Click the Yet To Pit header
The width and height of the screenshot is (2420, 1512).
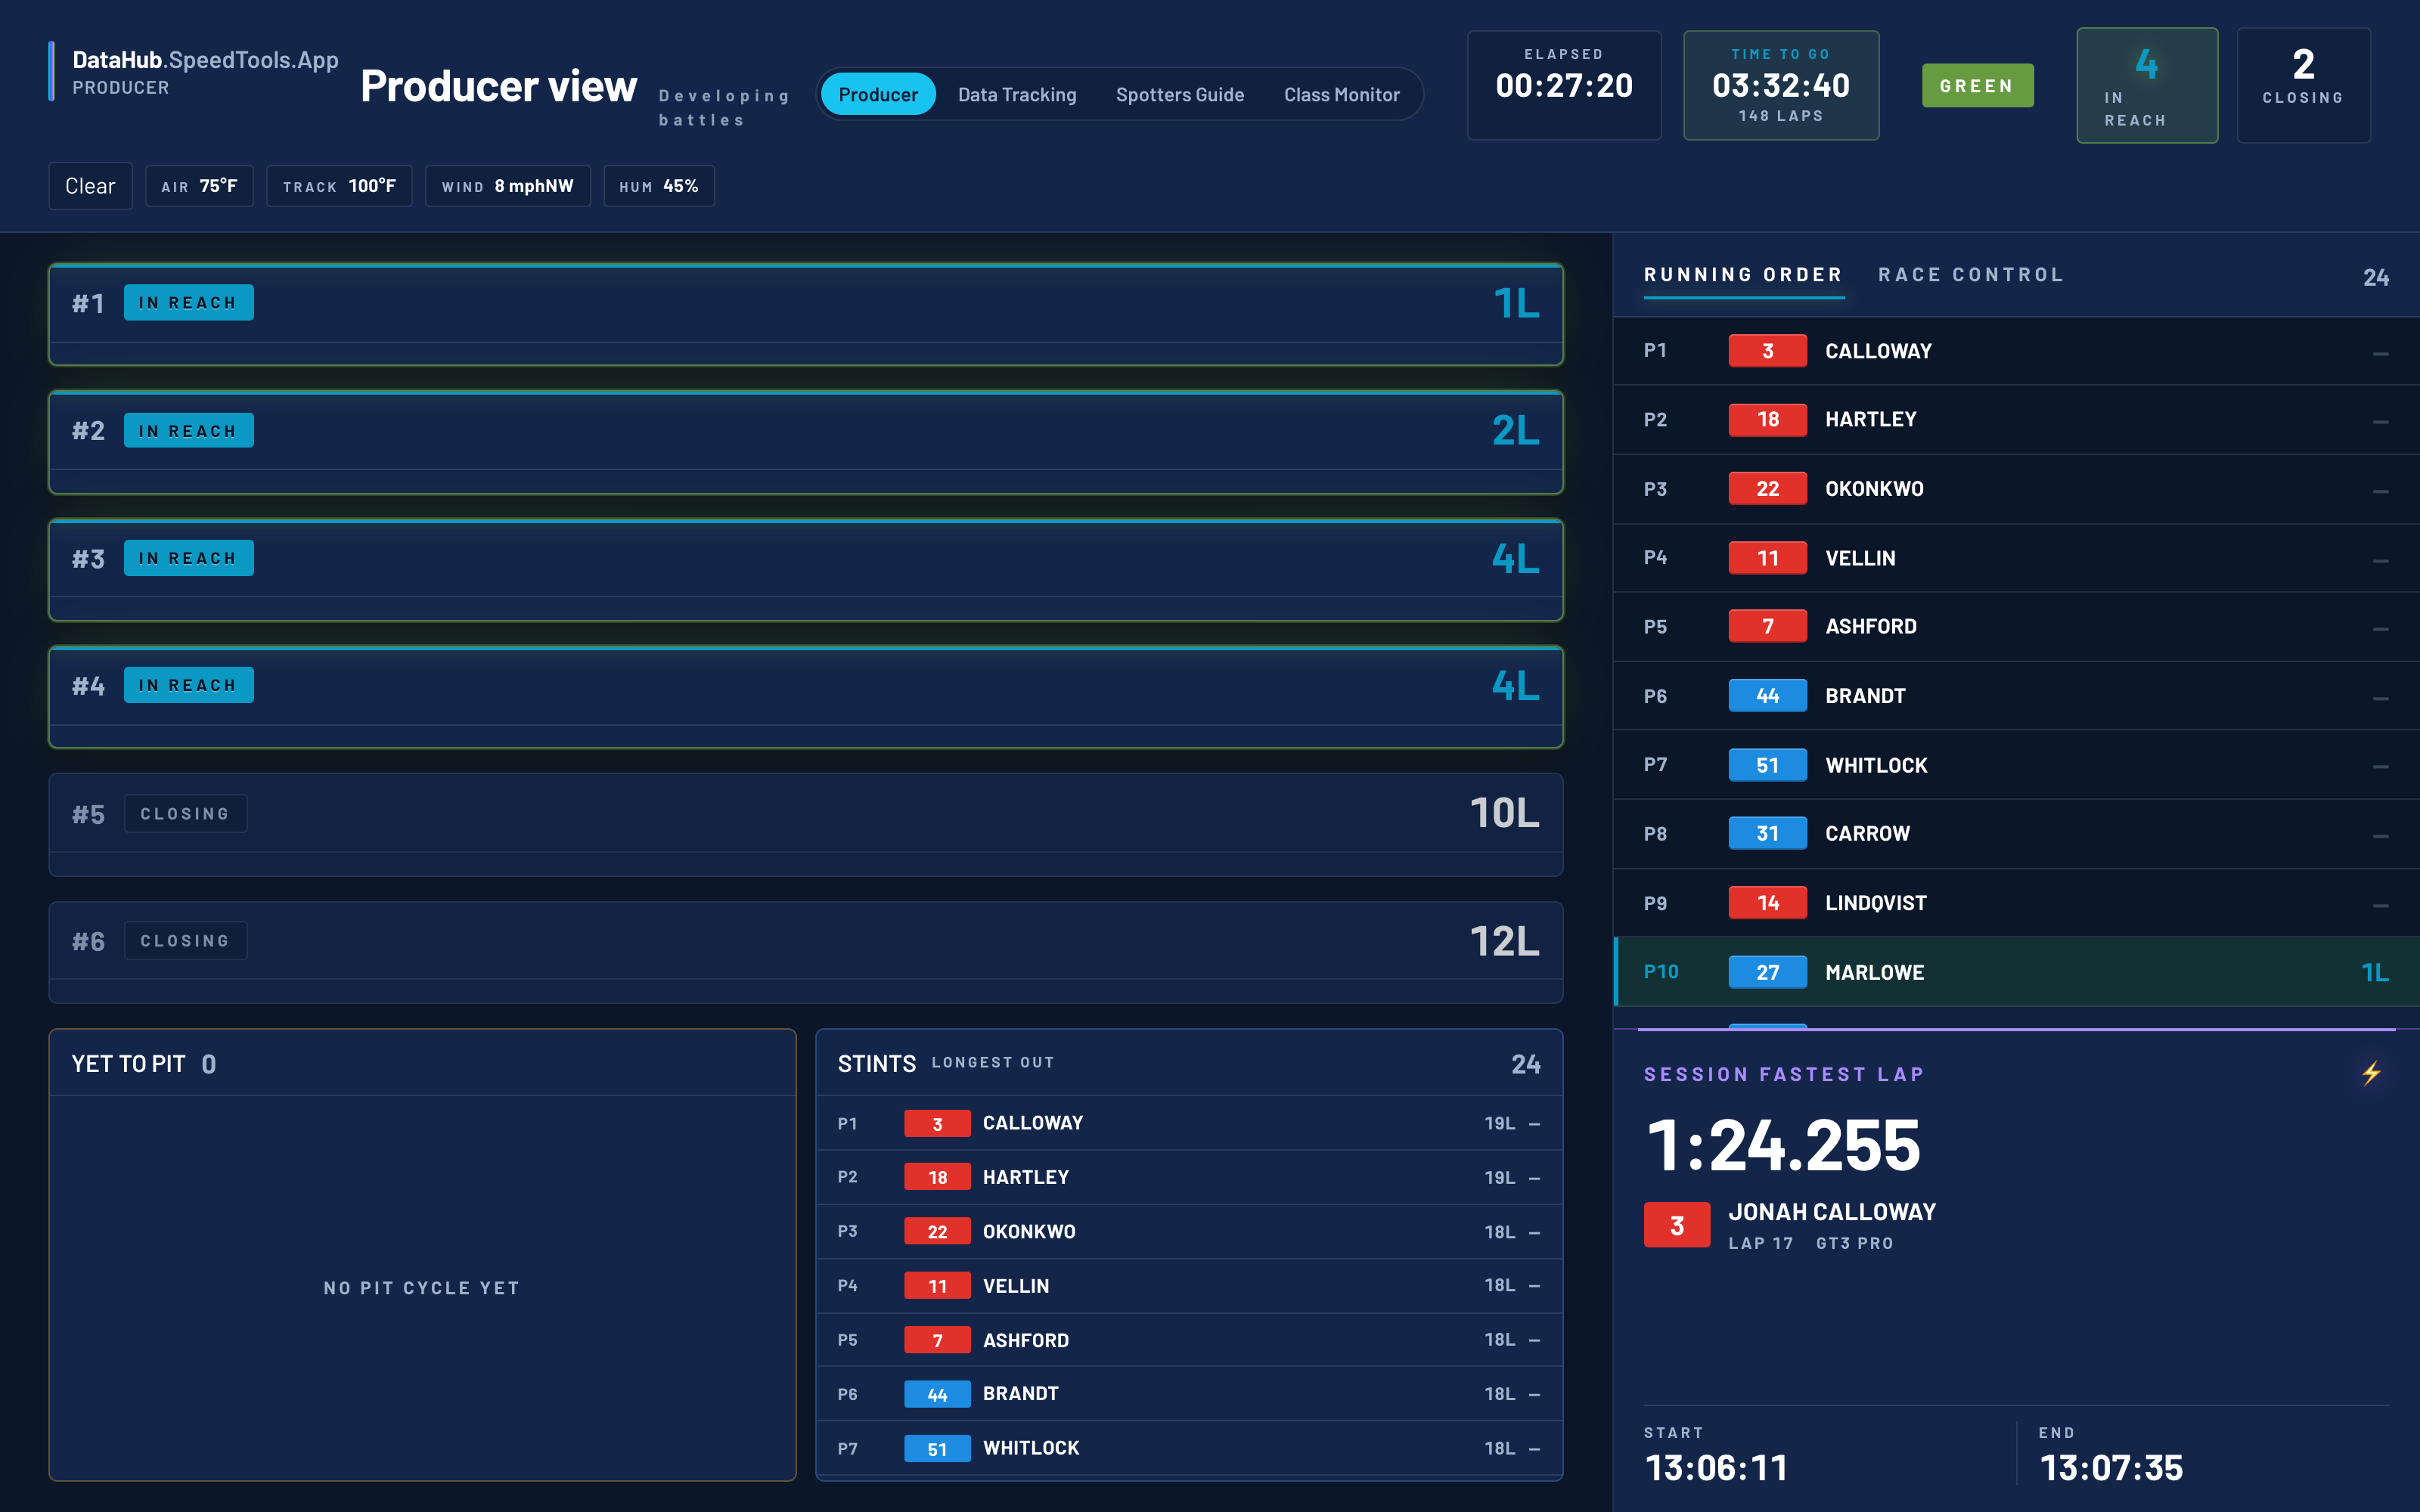tap(422, 1063)
